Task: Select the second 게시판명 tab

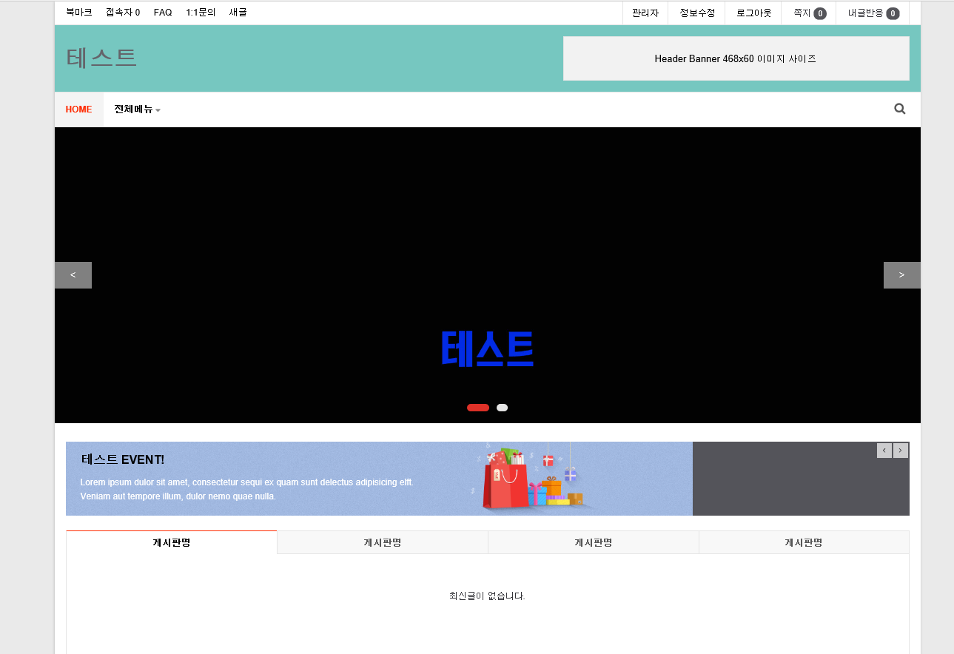Action: [383, 542]
